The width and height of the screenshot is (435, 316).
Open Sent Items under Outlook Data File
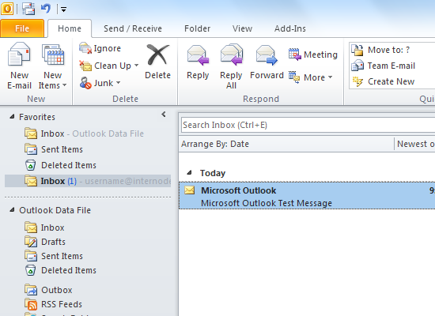[x=54, y=256]
